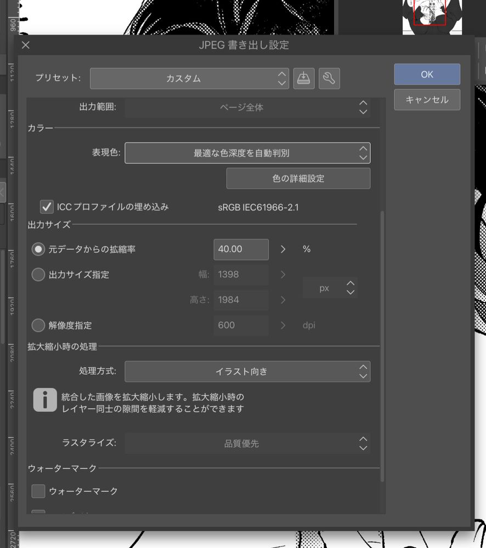Click 色の詳細設定 button
This screenshot has height=548, width=486.
pos(298,178)
